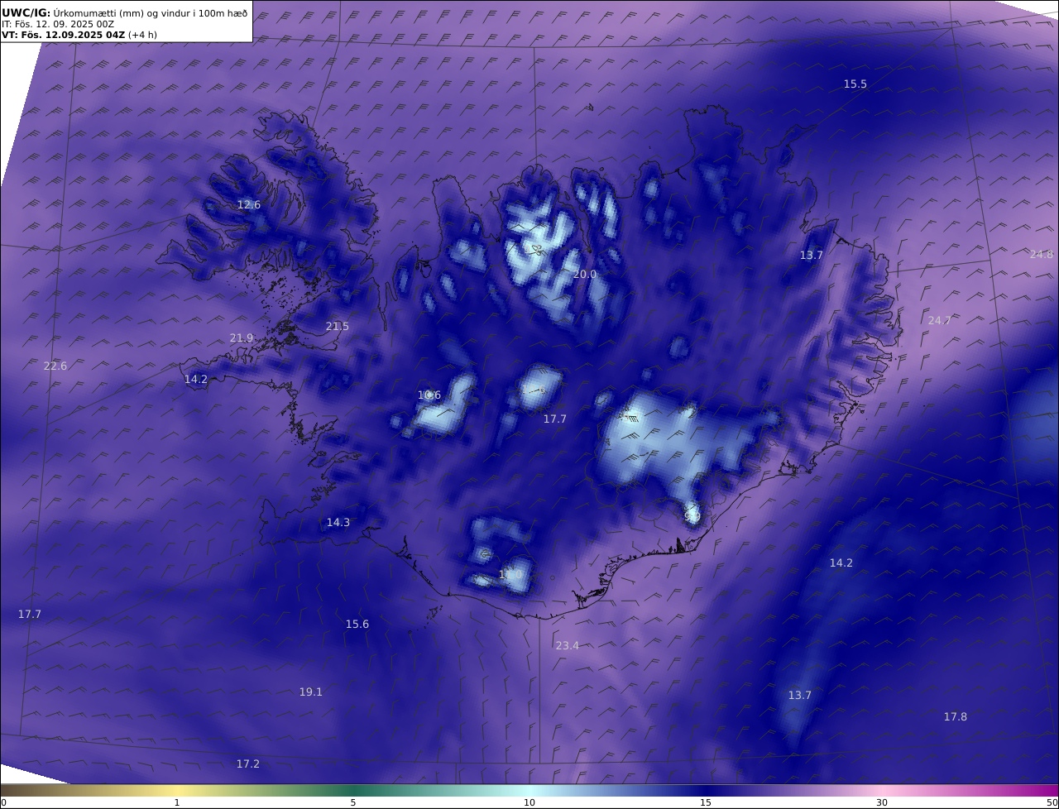Click the colour scale tick label 5
This screenshot has width=1059, height=809.
(353, 802)
